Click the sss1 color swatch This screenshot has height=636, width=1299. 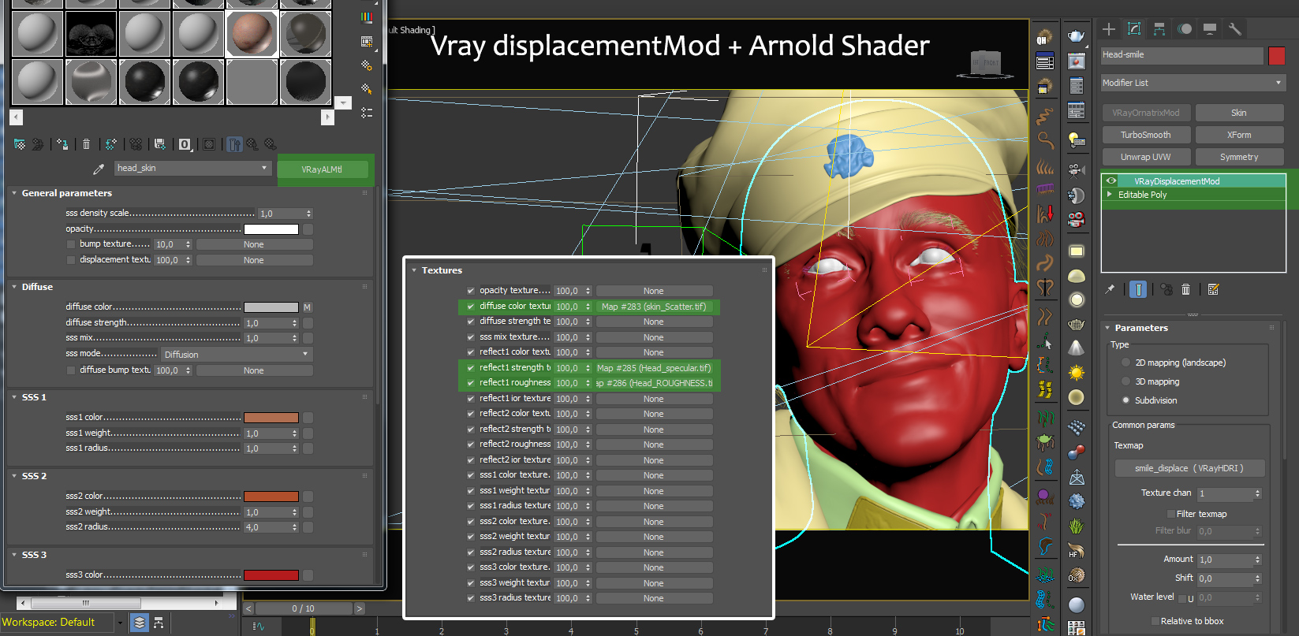click(x=271, y=418)
